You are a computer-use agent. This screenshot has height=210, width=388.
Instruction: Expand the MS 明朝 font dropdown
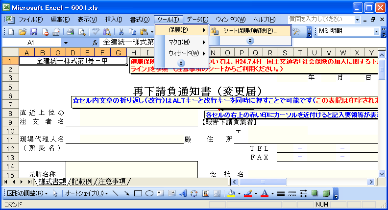(x=377, y=31)
